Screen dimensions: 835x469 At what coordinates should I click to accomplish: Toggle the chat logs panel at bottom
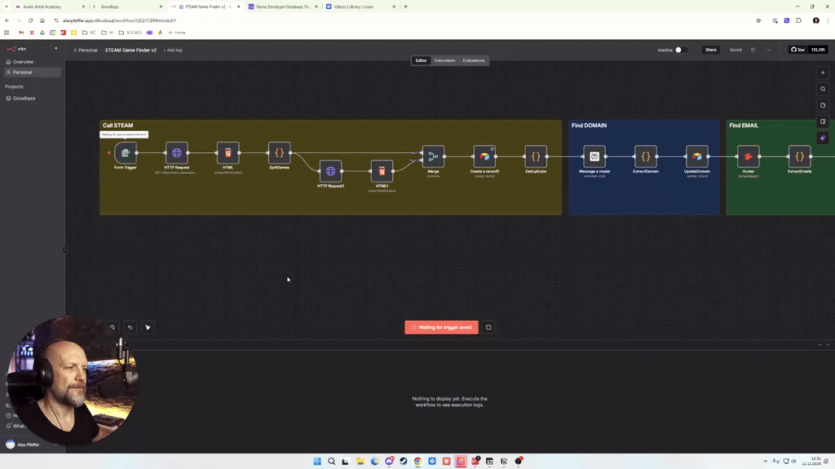coord(826,344)
